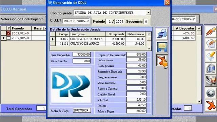
Task: Select row marker for CULTIVO DE ARROZ
Action: coord(53,44)
